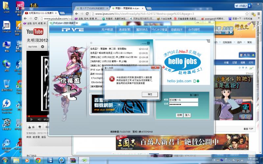Screen dimensions: 263x164
Task: Play the YouTube video
Action: coord(31,119)
